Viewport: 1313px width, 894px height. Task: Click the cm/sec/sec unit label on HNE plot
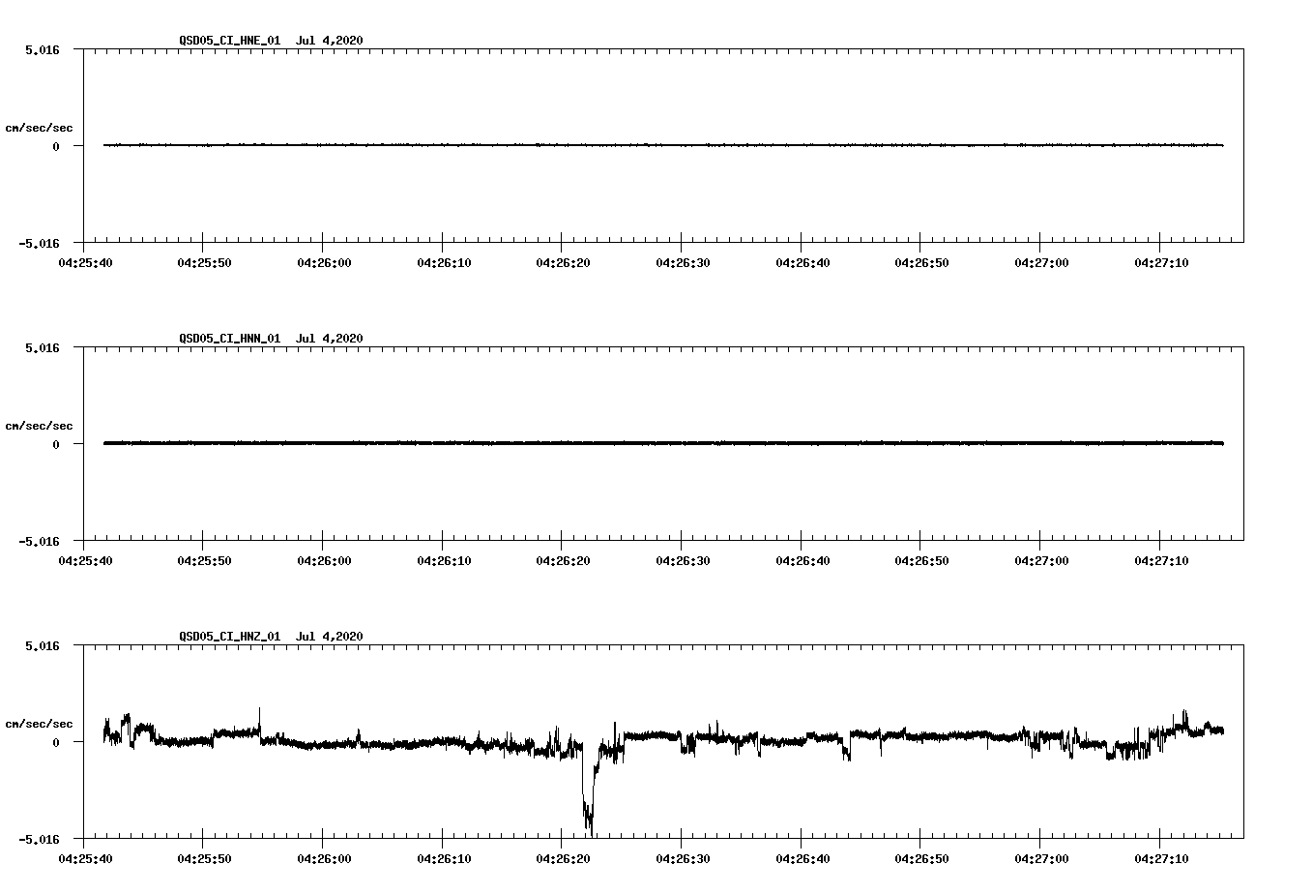click(x=39, y=128)
